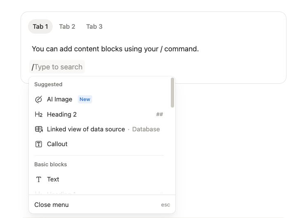Viewport: 305px width, 218px height.
Task: Click the content blocks instruction paragraph
Action: [115, 49]
